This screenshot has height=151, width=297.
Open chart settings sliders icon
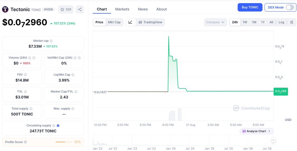pos(292,22)
